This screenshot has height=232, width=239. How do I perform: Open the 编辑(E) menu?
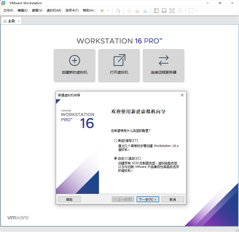pyautogui.click(x=23, y=10)
